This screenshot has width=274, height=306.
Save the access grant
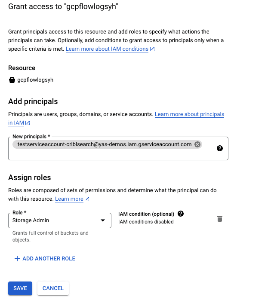pos(20,288)
